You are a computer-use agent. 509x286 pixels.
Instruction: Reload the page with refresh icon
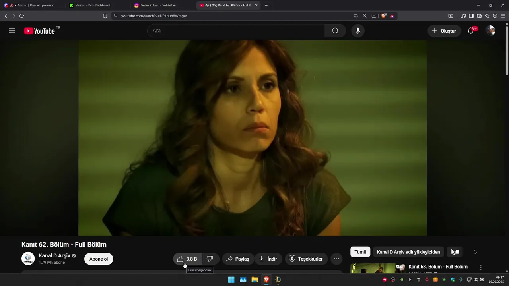point(21,16)
